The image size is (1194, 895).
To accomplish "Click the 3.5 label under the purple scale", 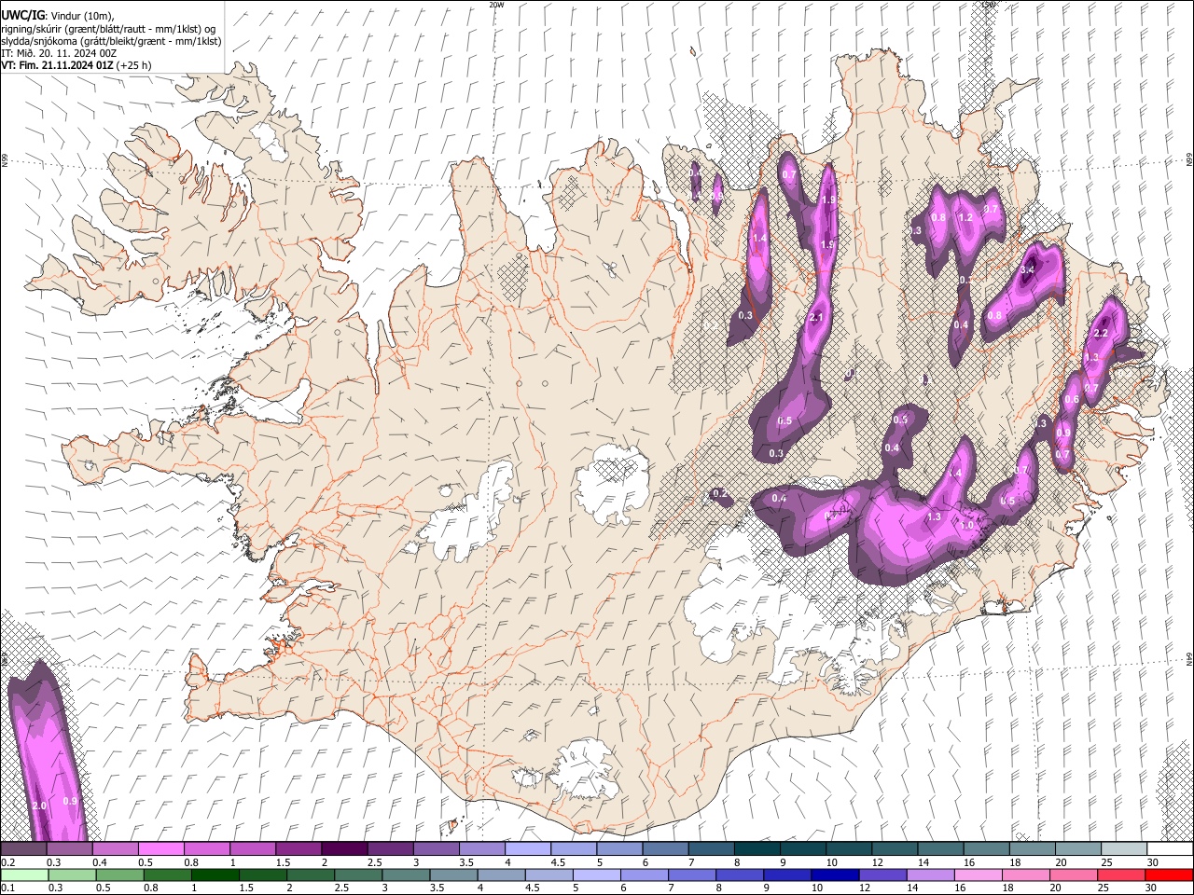I will click(466, 862).
